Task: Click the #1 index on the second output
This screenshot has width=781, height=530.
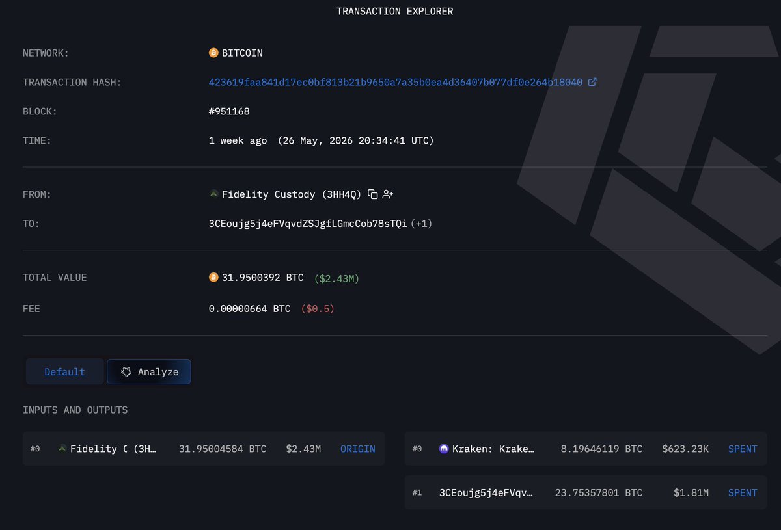Action: coord(417,493)
